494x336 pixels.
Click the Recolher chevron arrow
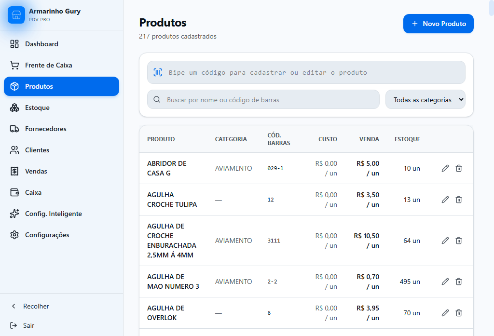point(14,306)
